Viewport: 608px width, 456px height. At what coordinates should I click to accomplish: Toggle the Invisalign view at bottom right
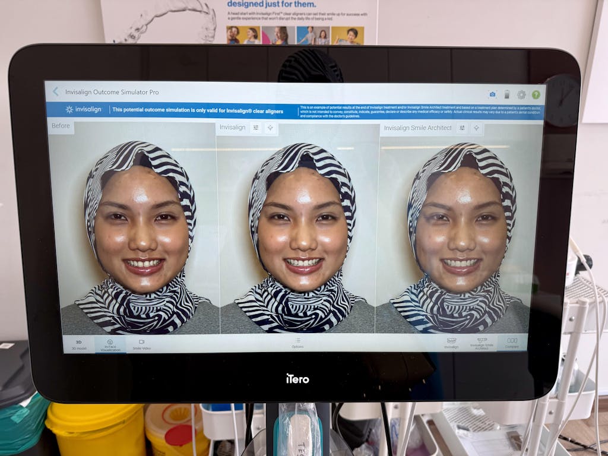(x=451, y=343)
